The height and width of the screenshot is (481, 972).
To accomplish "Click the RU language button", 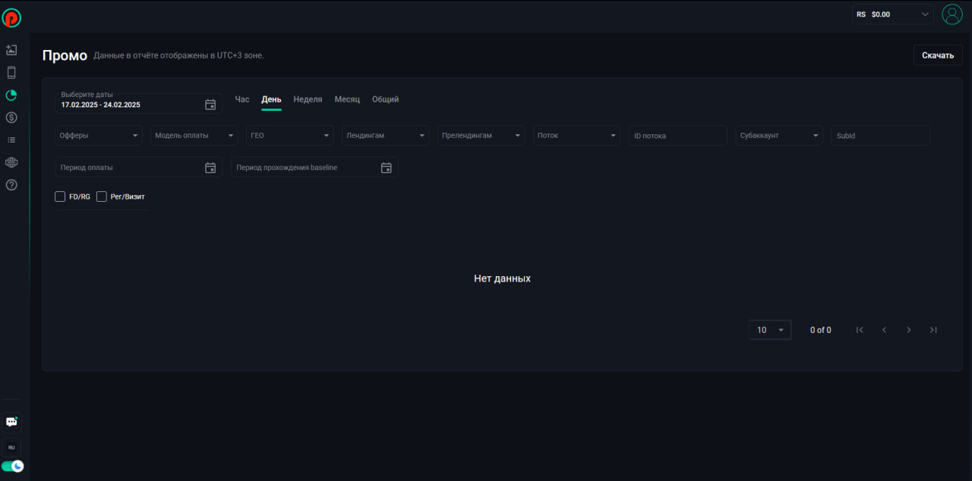I will pyautogui.click(x=11, y=448).
